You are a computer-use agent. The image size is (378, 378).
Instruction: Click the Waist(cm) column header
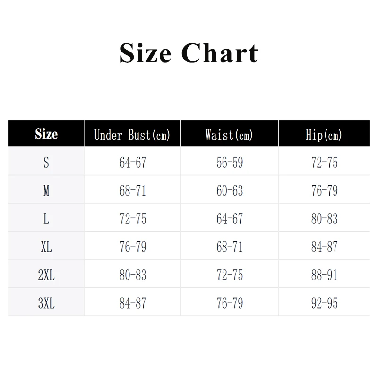[x=229, y=135]
